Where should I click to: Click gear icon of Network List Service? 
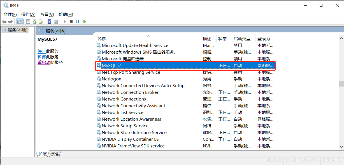99,112
